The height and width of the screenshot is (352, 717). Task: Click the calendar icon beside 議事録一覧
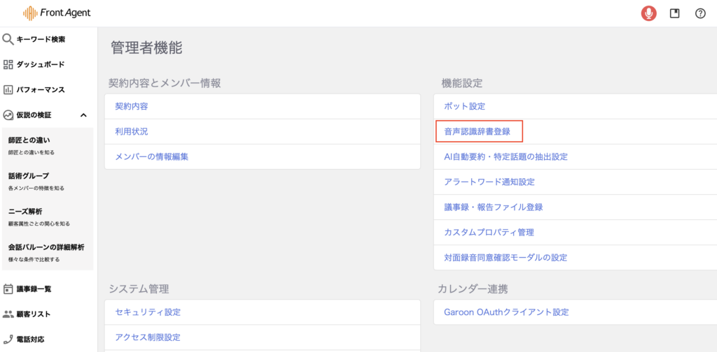[8, 288]
